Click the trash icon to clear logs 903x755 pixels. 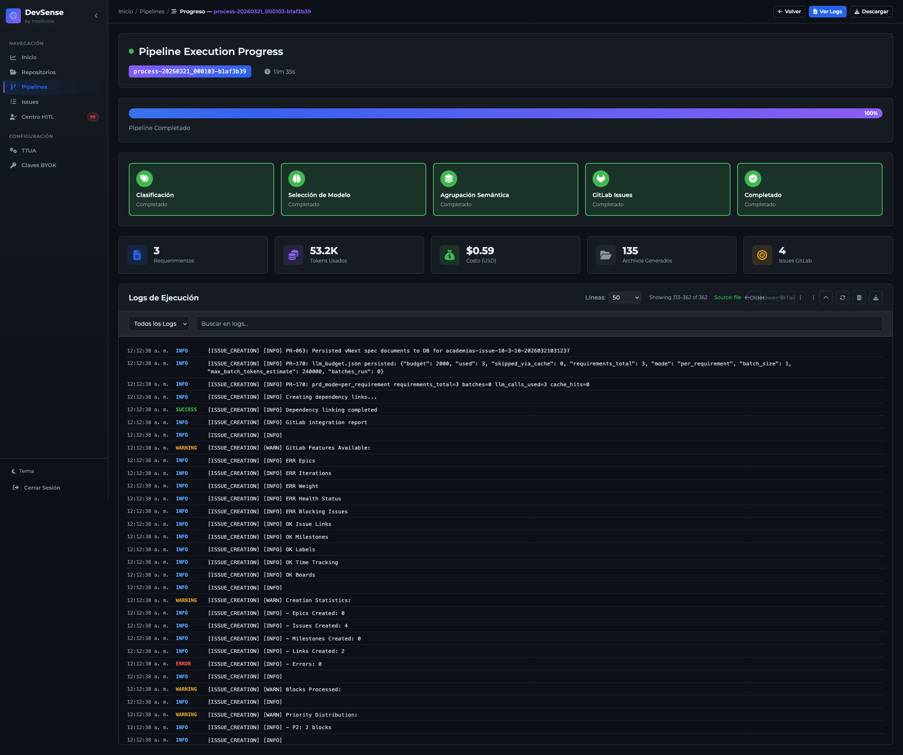859,297
